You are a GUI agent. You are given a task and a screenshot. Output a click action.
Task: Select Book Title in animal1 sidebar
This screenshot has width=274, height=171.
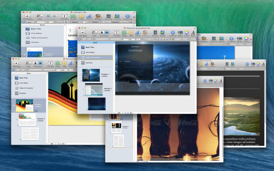coord(36,29)
